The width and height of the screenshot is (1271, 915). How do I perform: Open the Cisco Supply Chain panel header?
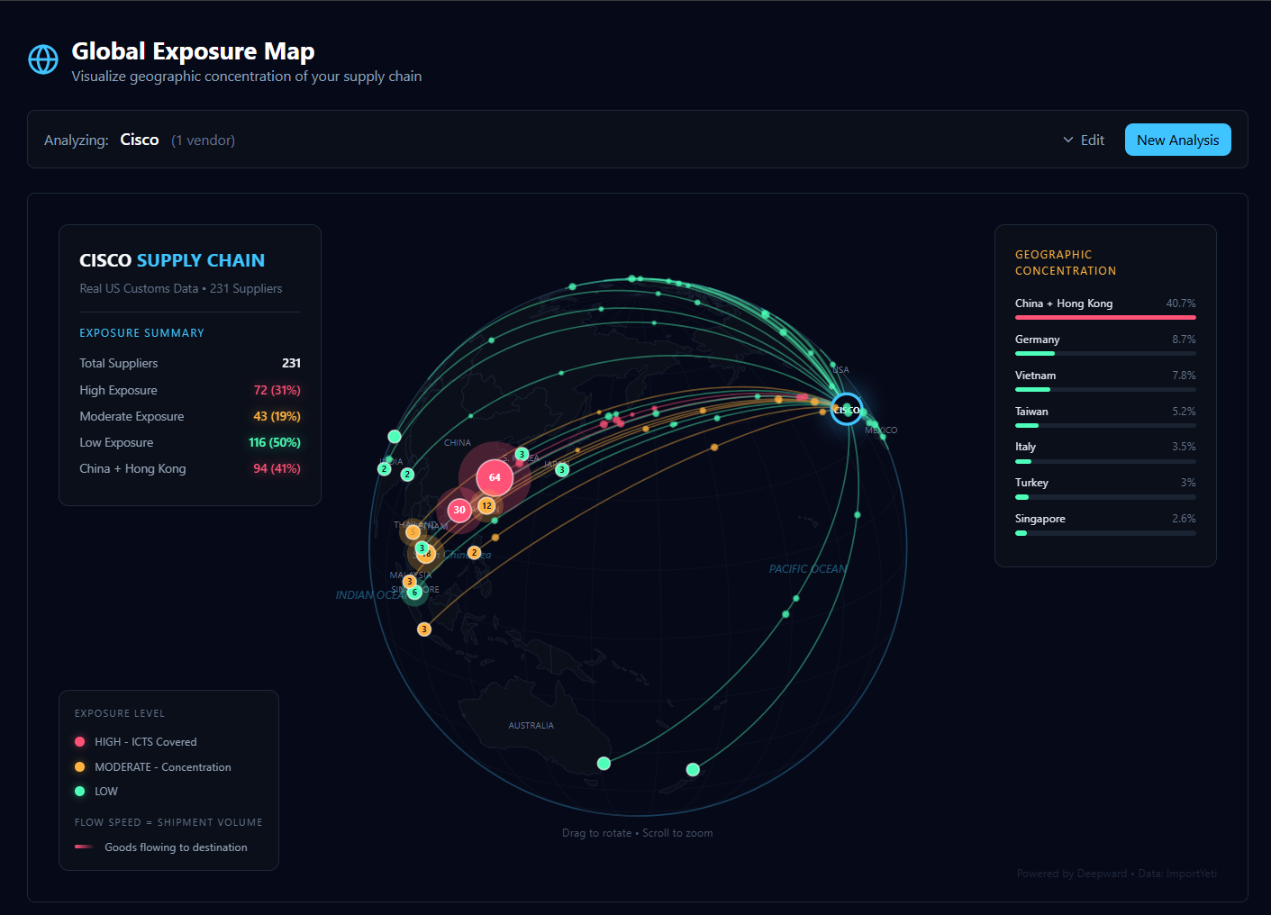(x=172, y=260)
